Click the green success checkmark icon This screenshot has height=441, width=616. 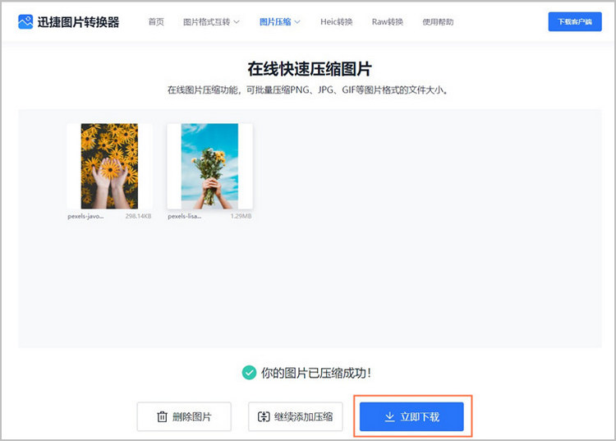coord(249,372)
